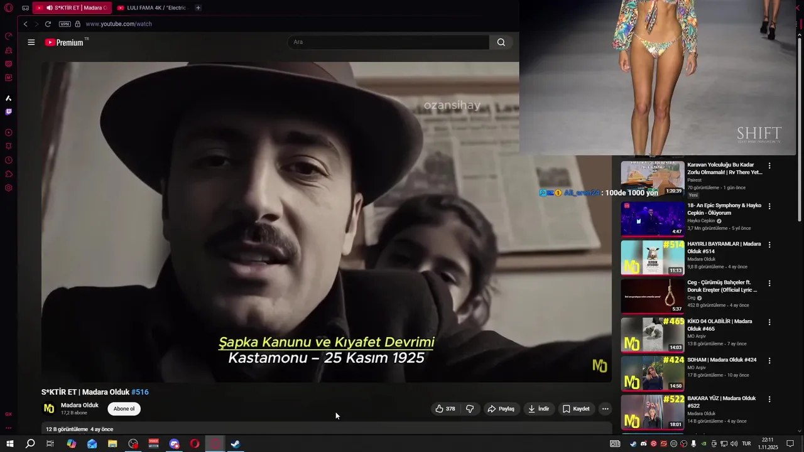The image size is (804, 452).
Task: Open Player sidebar icon
Action: [9, 132]
